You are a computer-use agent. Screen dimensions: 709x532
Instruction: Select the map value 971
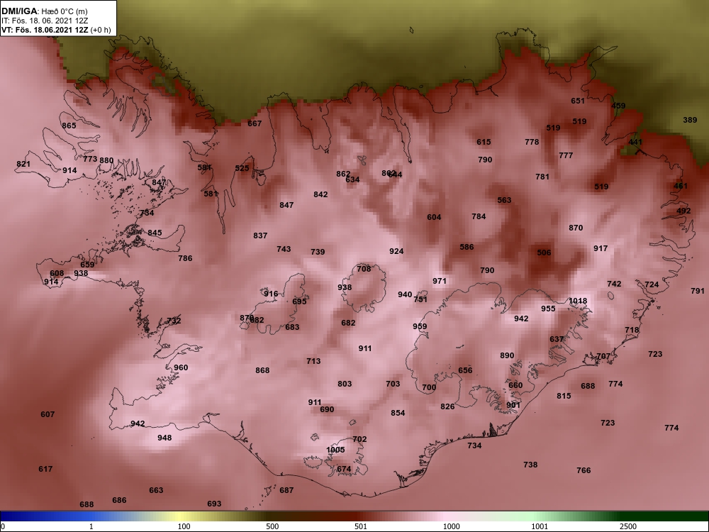click(440, 280)
